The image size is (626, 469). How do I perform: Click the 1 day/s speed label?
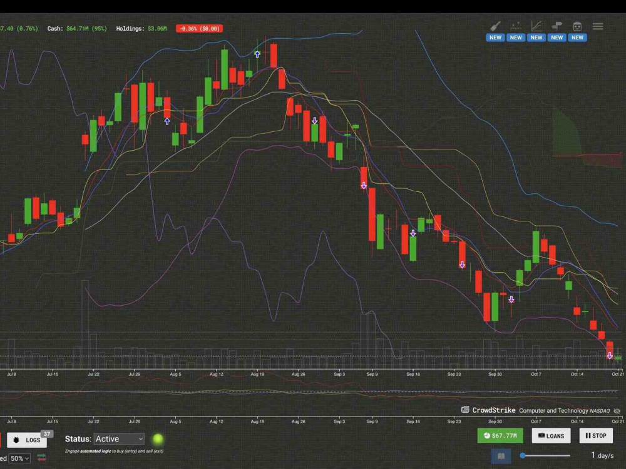602,455
